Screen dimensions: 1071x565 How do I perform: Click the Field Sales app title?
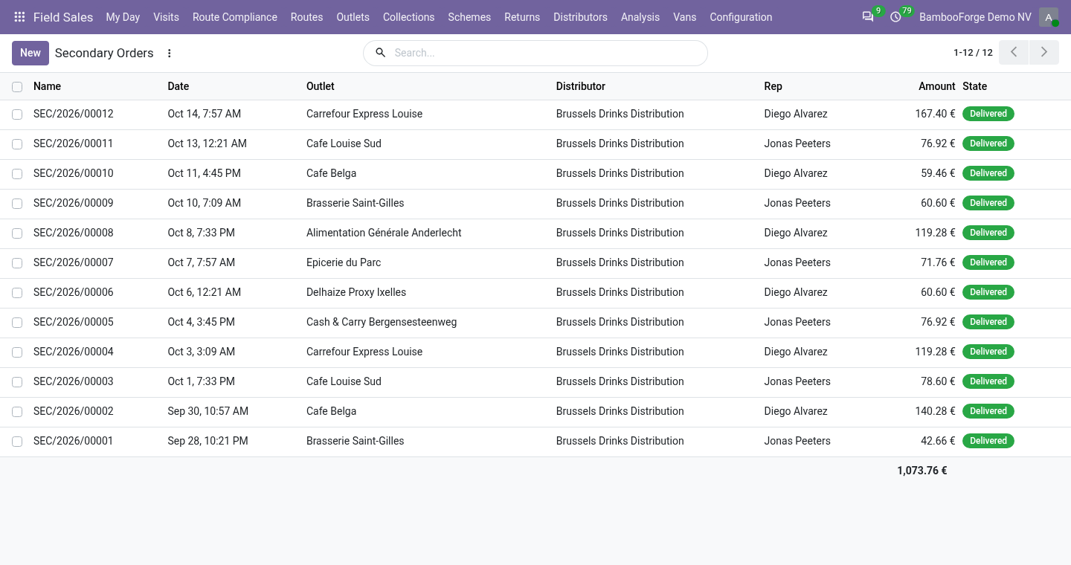pyautogui.click(x=63, y=17)
